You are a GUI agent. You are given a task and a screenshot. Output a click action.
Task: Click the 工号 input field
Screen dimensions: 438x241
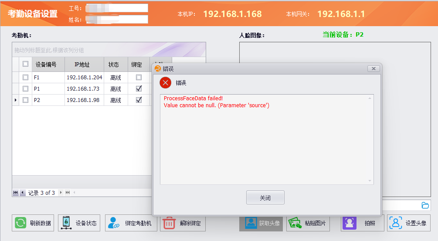click(117, 8)
